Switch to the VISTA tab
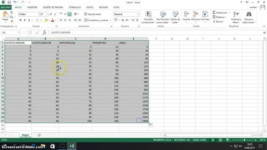 116,7
